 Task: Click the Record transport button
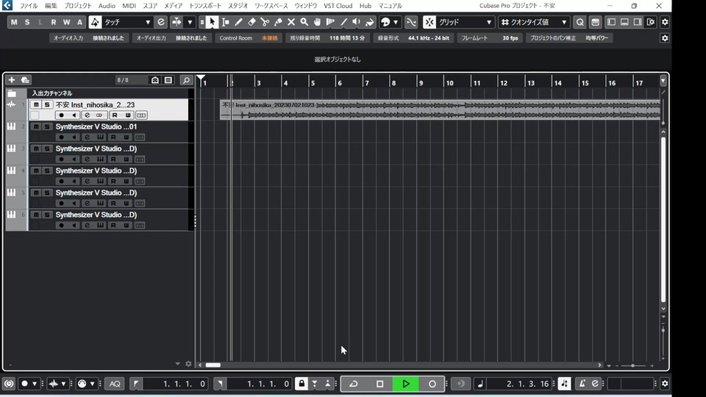coord(432,384)
